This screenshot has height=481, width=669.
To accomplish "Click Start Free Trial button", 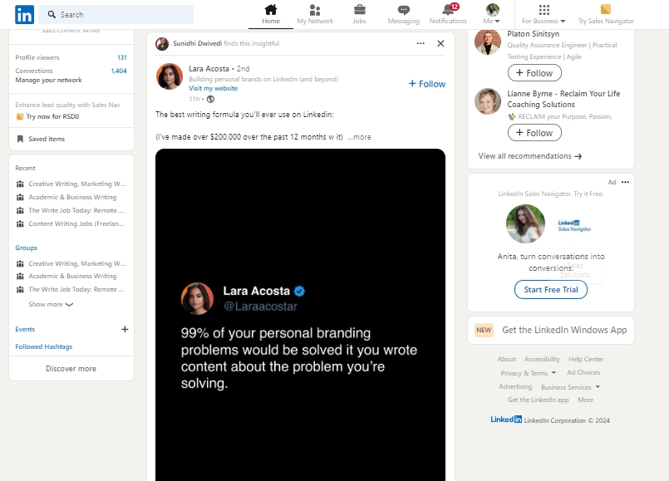I will point(551,290).
